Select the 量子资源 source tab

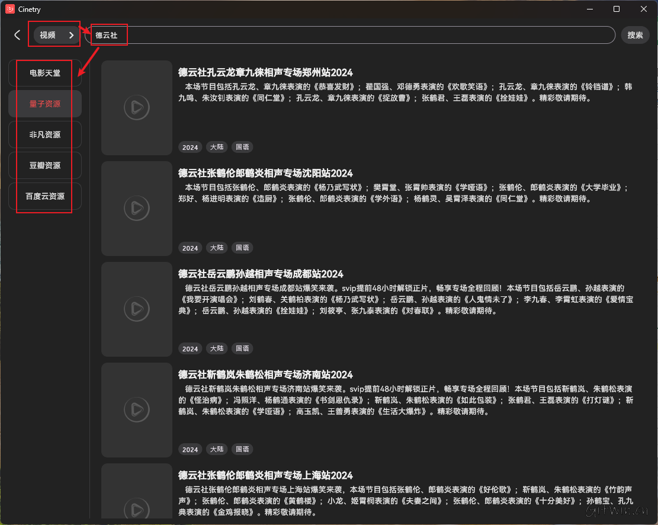point(45,104)
